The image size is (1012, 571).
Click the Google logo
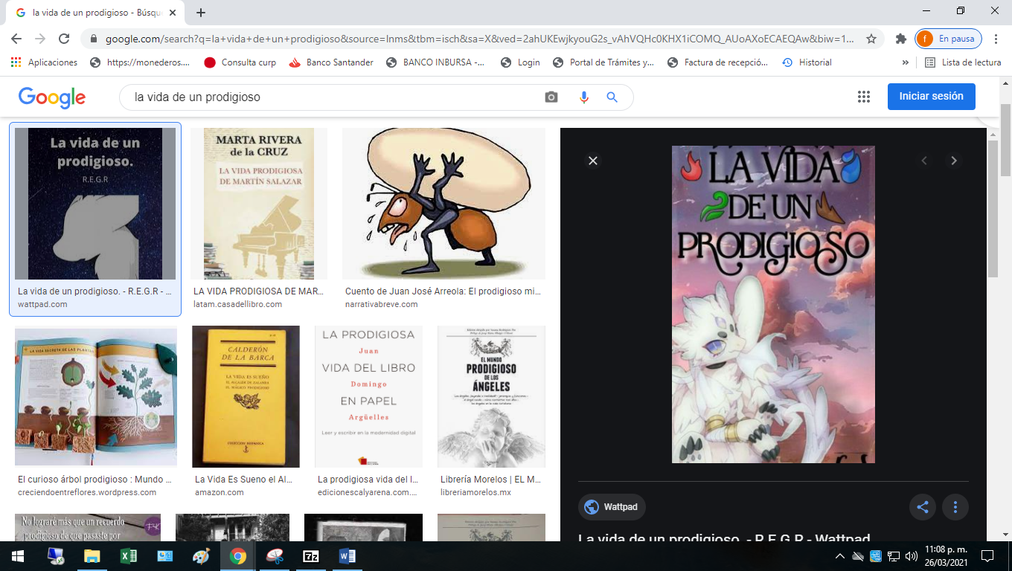coord(52,97)
